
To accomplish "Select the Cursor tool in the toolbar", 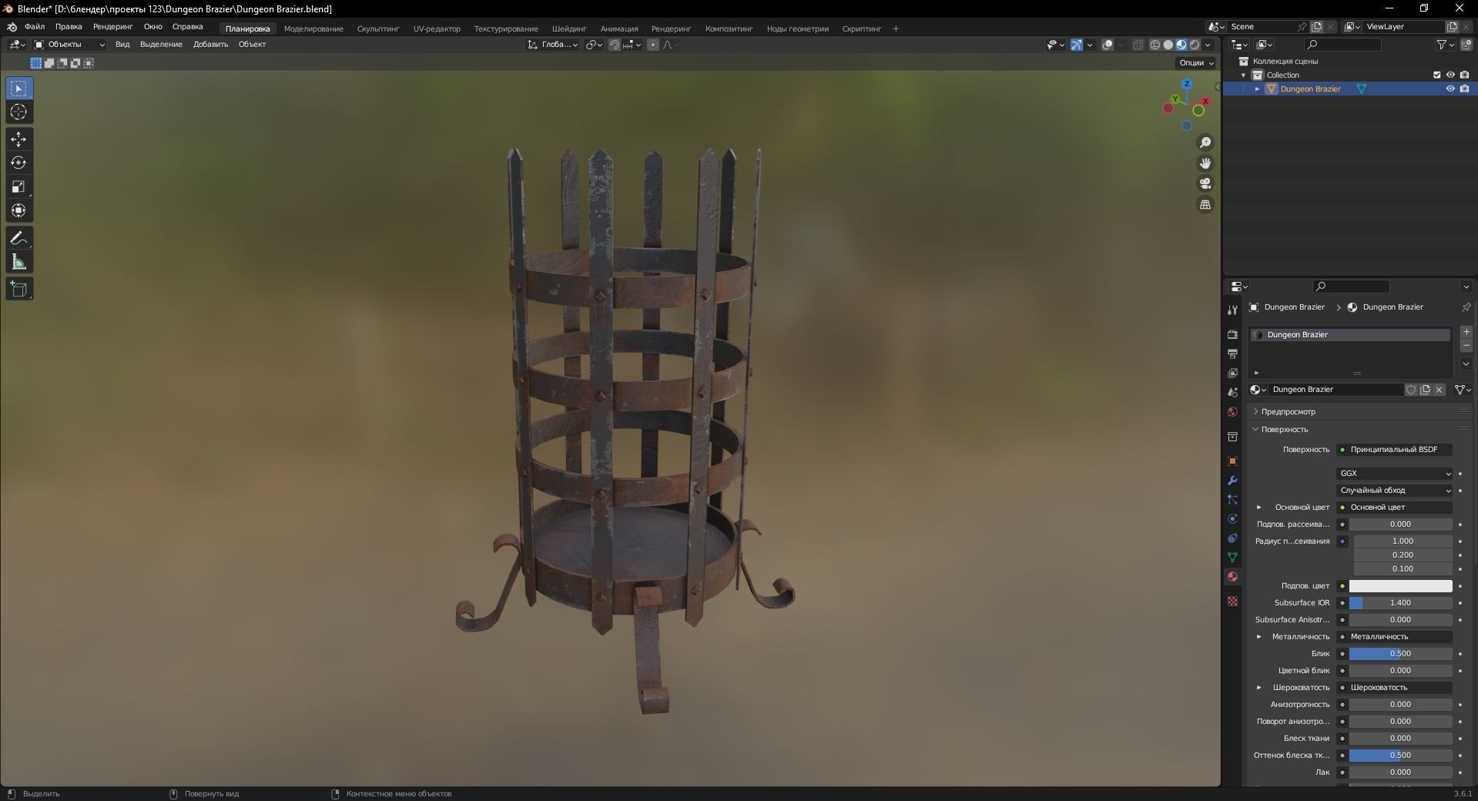I will click(x=18, y=112).
